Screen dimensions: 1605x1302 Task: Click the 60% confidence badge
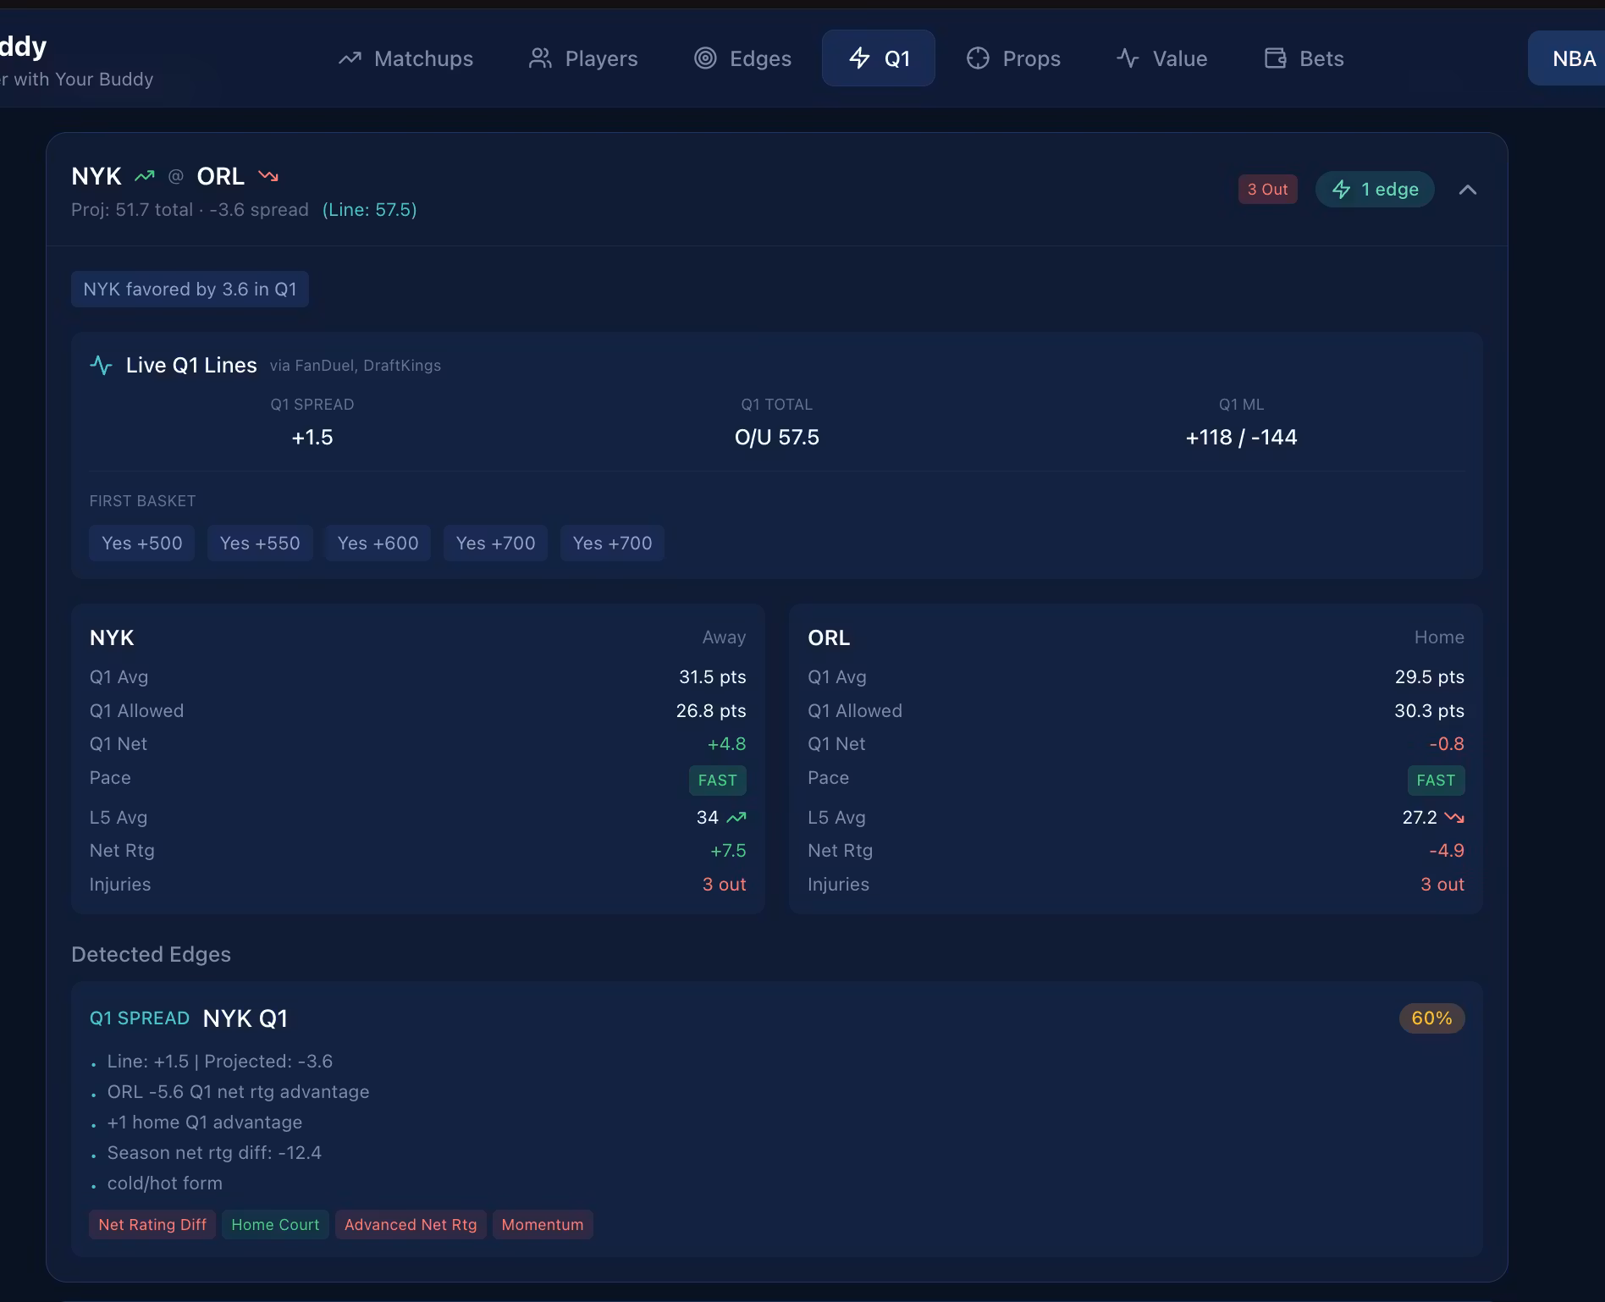click(x=1431, y=1018)
